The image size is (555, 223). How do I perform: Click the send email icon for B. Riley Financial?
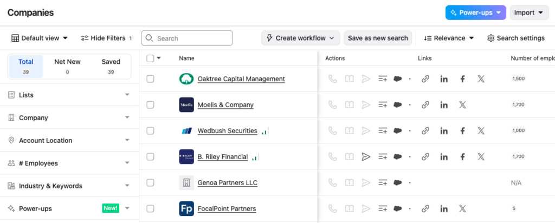point(366,157)
